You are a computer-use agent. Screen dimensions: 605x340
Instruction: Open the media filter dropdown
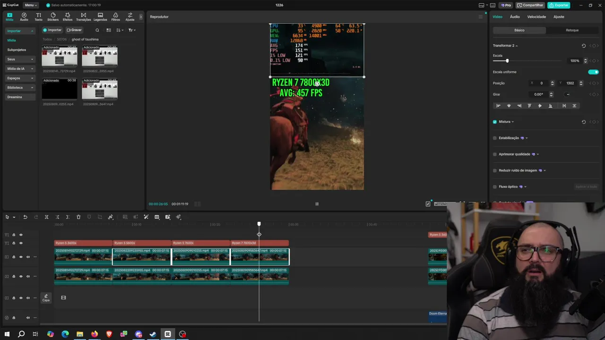pyautogui.click(x=132, y=30)
